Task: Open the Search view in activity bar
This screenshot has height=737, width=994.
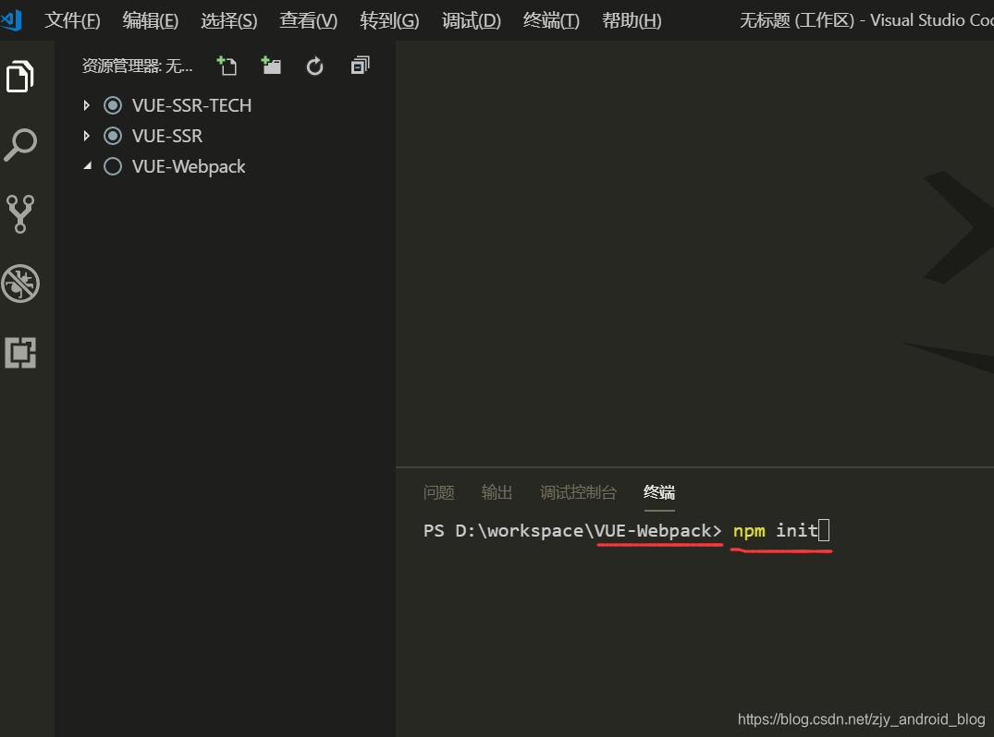Action: point(19,145)
